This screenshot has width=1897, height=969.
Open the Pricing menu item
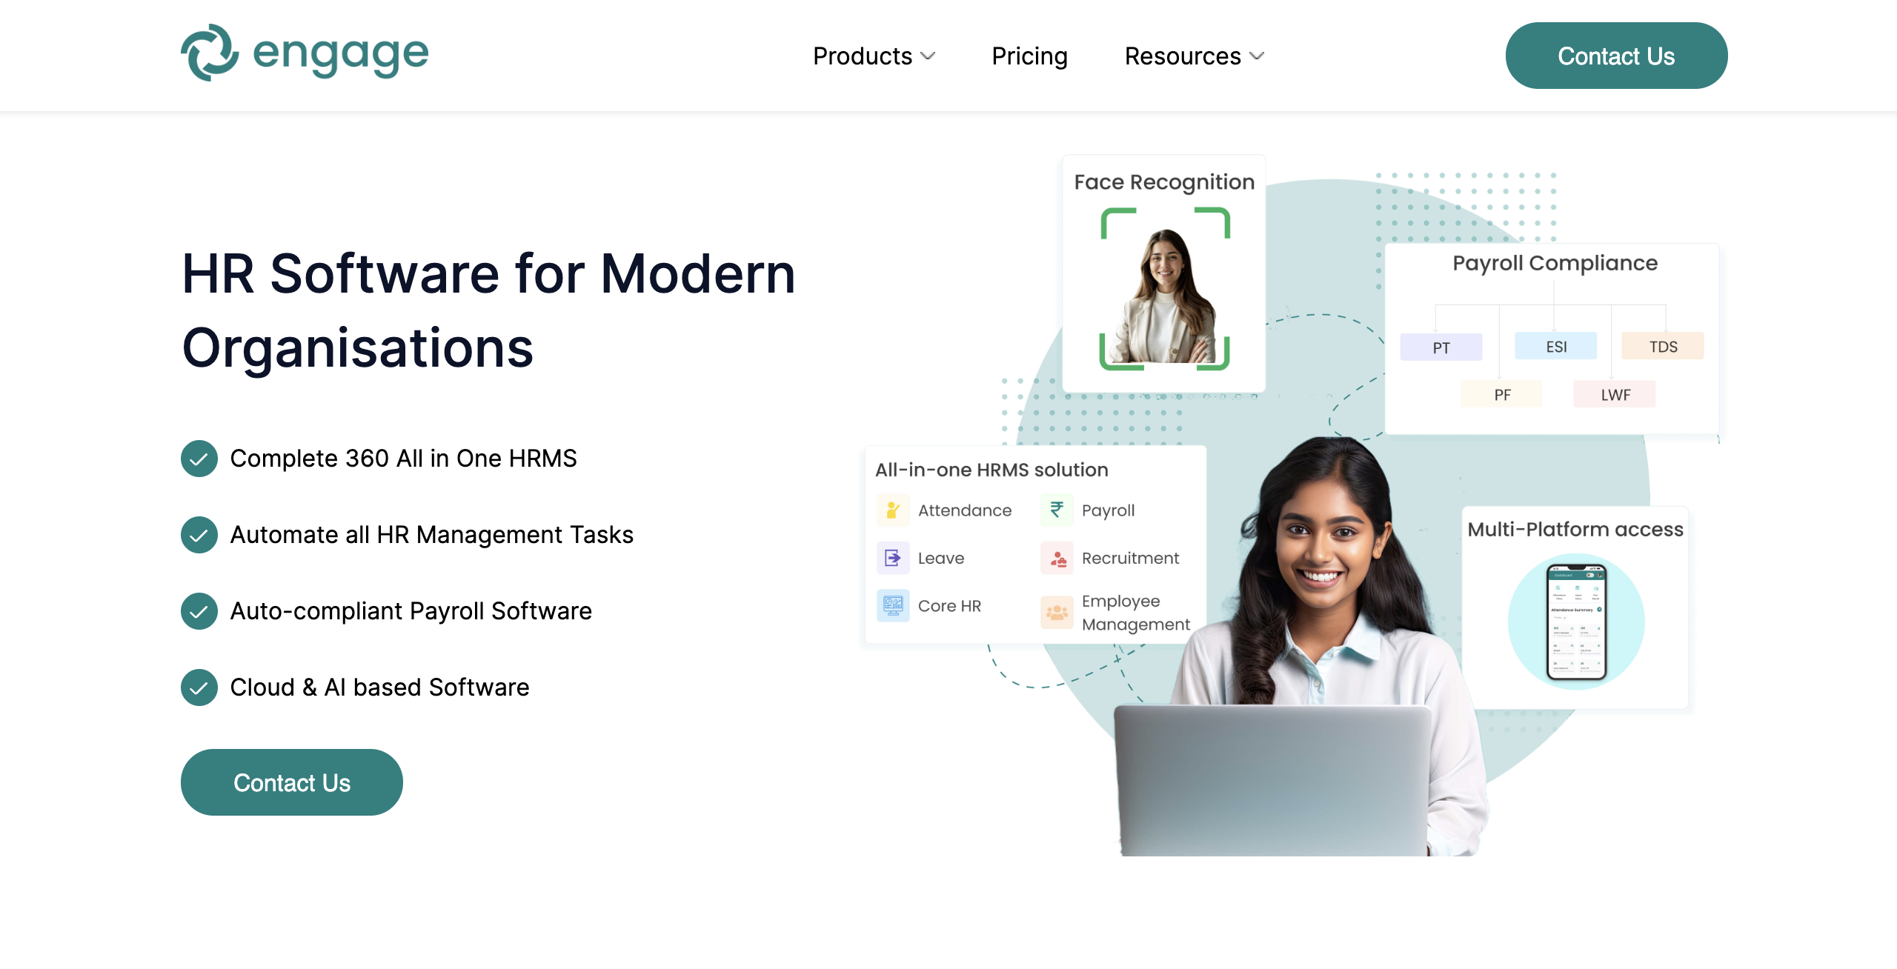[x=1029, y=56]
